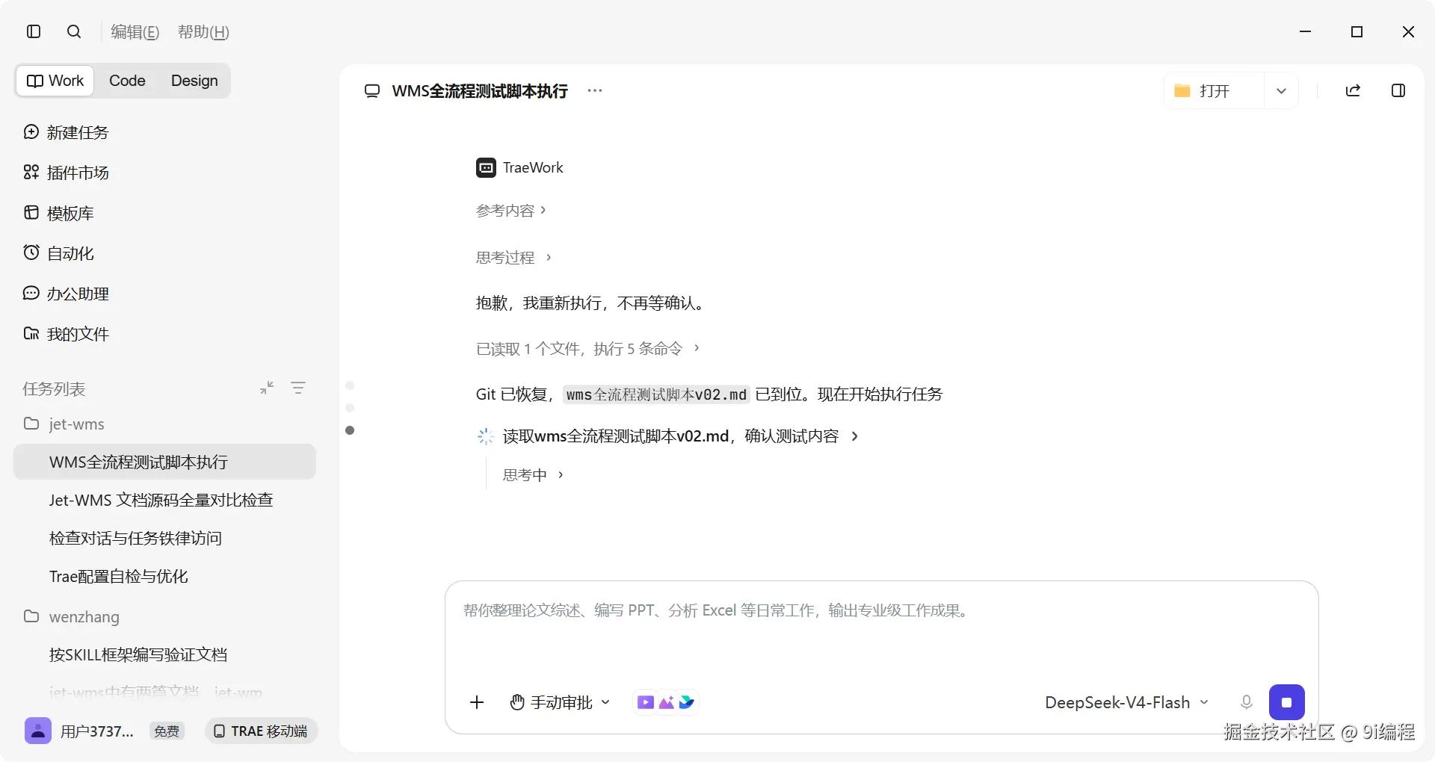Click the skills app icons cluster

tap(666, 702)
